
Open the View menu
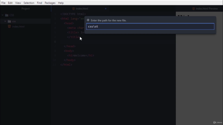pos(18,3)
